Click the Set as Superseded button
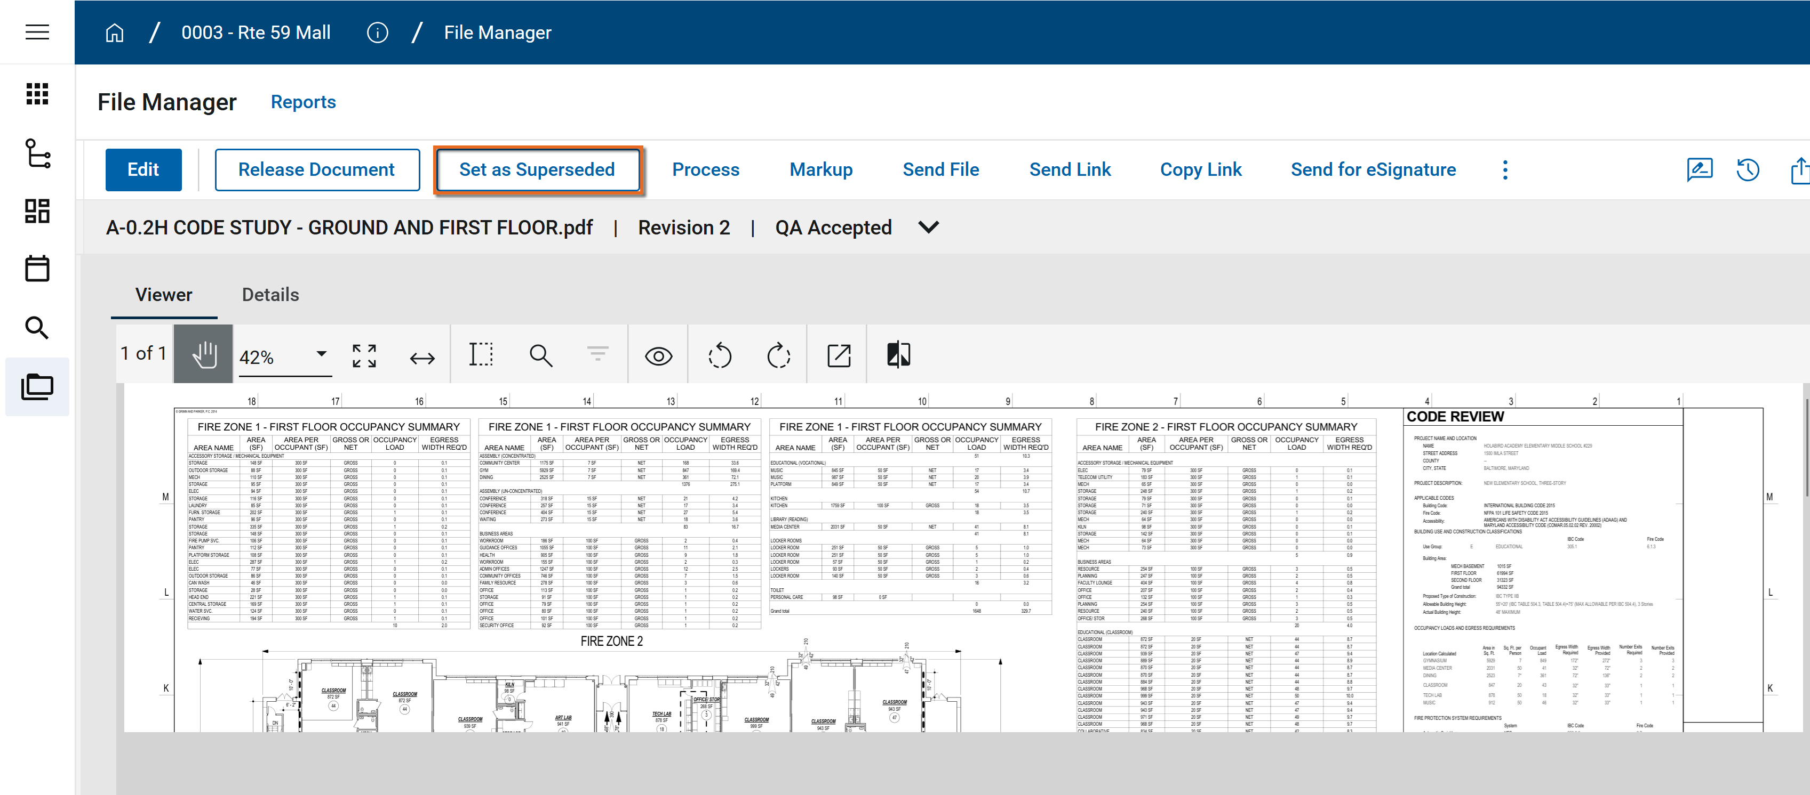Viewport: 1810px width, 795px height. click(537, 170)
